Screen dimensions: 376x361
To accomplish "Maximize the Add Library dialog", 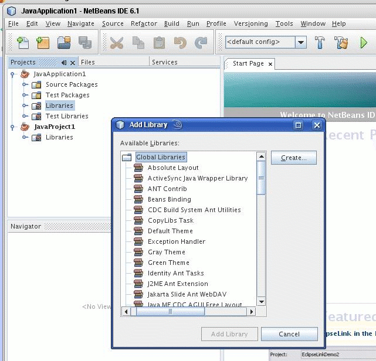I will pyautogui.click(x=299, y=125).
